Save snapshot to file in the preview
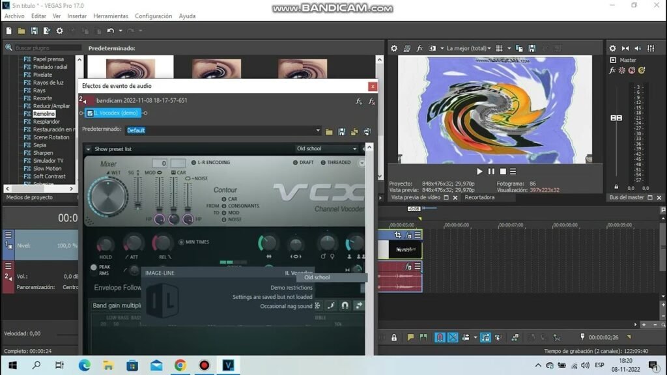This screenshot has height=375, width=667. pyautogui.click(x=532, y=48)
